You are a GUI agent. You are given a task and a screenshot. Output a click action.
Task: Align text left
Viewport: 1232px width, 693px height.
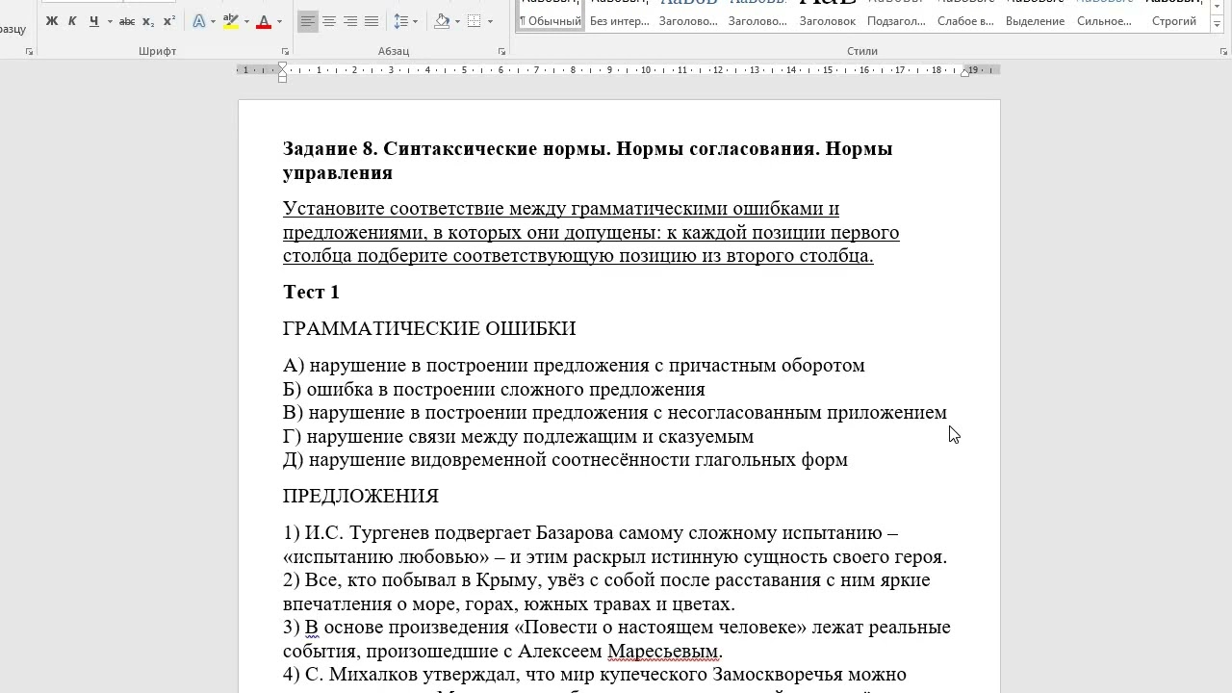click(x=307, y=21)
